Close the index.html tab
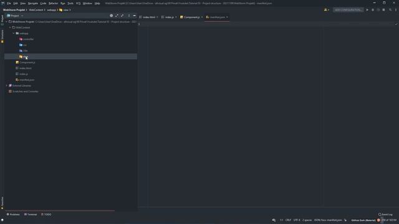 coord(157,17)
